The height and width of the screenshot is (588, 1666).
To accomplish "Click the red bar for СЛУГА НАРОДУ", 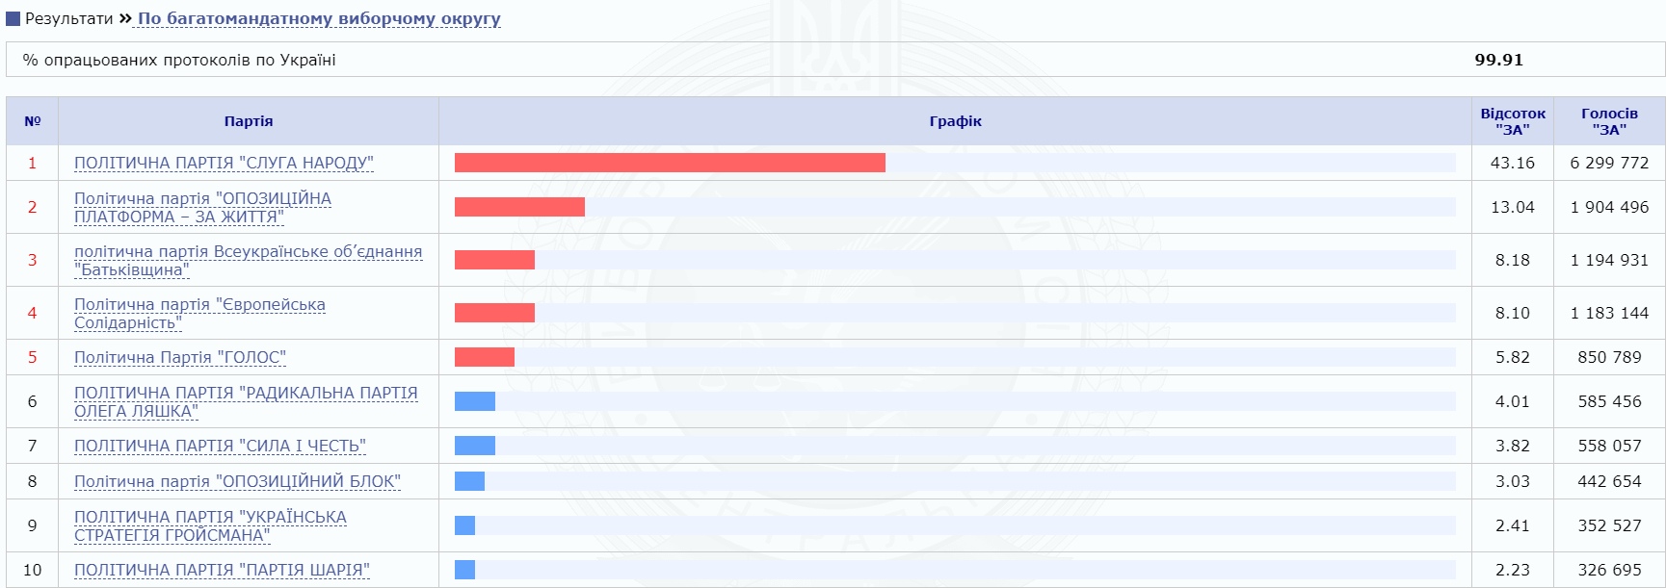I will pyautogui.click(x=670, y=163).
